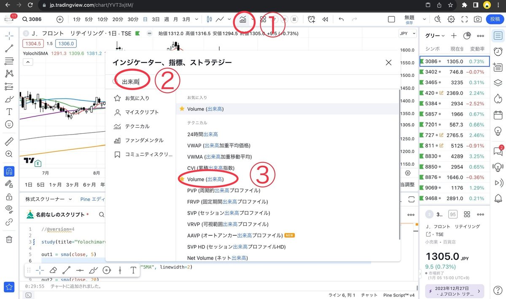Open the layout name dropdown next to 無題
Screen dimensions: 506x299
[x=425, y=19]
